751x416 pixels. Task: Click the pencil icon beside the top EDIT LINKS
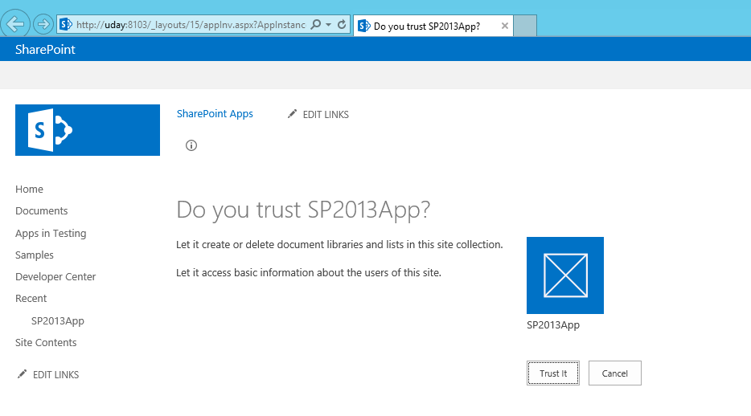click(292, 114)
